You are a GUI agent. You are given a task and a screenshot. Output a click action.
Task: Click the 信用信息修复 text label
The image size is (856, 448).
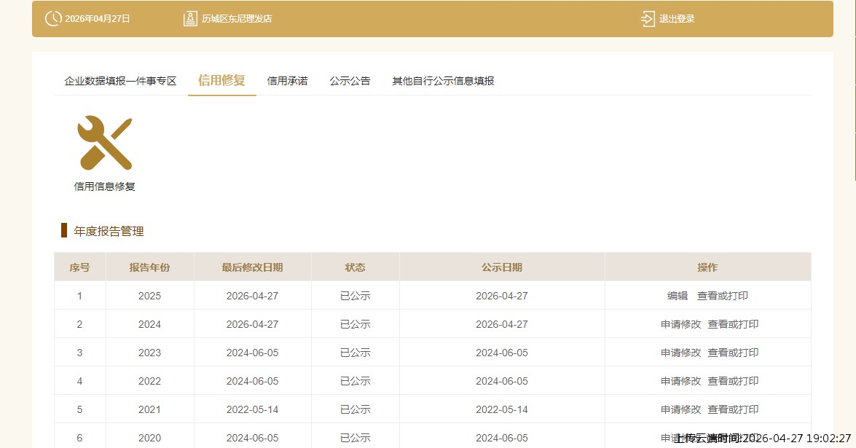point(105,186)
